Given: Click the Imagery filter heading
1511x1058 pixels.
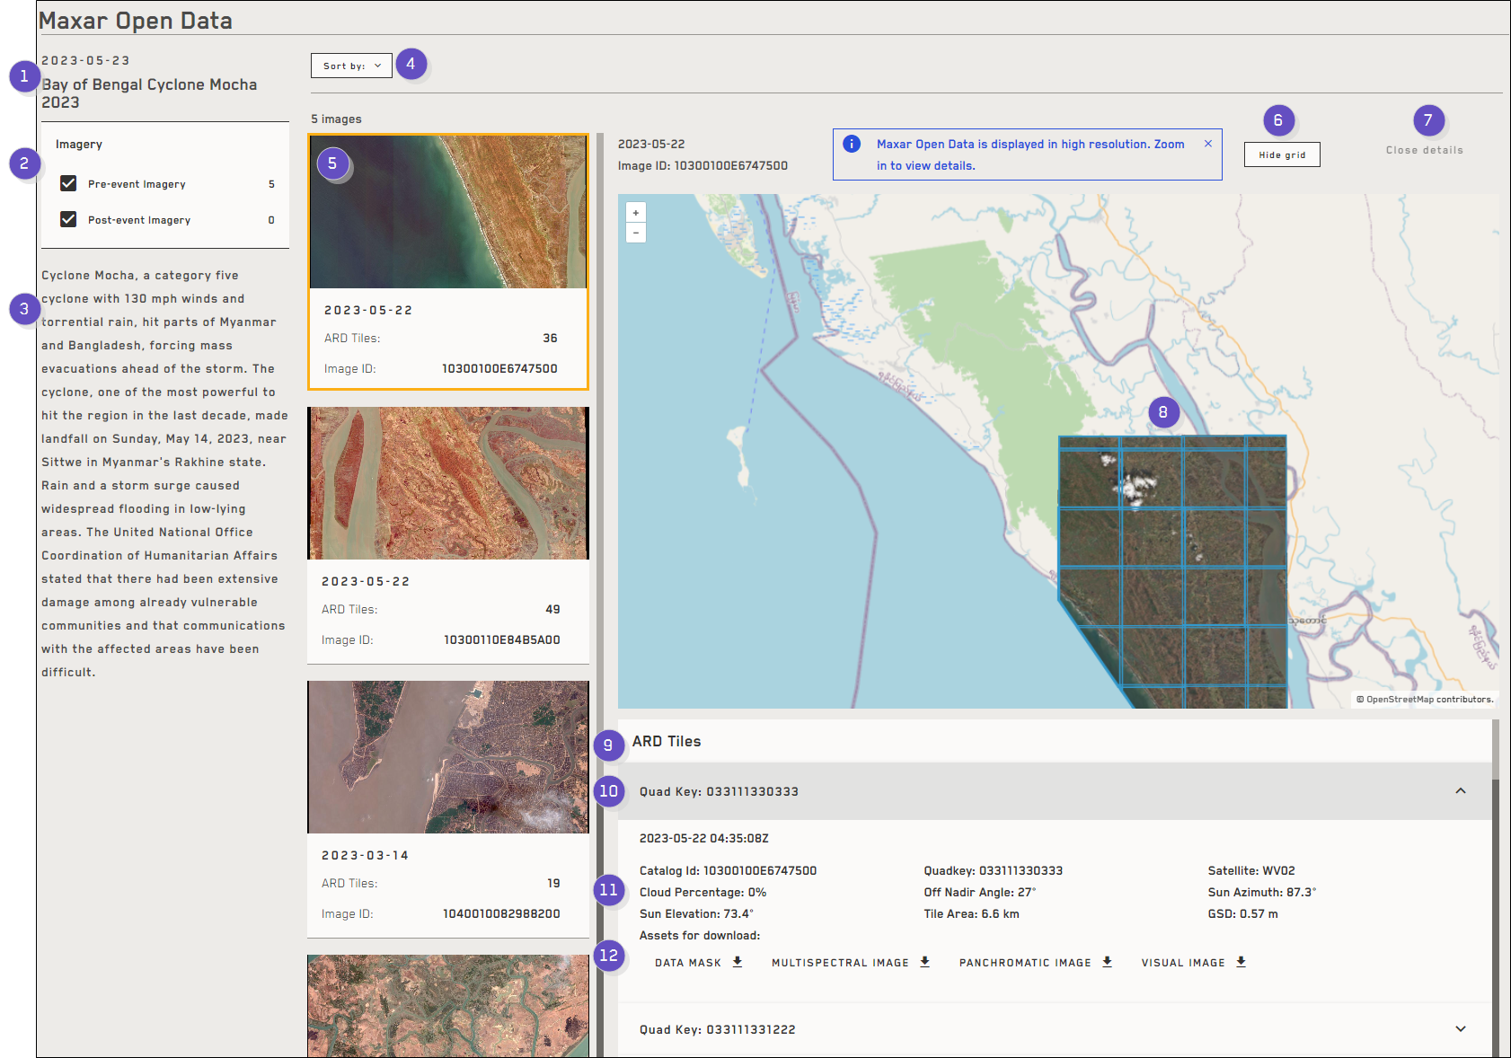Looking at the screenshot, I should click(79, 144).
